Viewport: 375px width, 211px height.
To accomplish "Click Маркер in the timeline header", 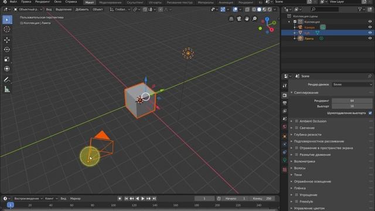I will [76, 199].
